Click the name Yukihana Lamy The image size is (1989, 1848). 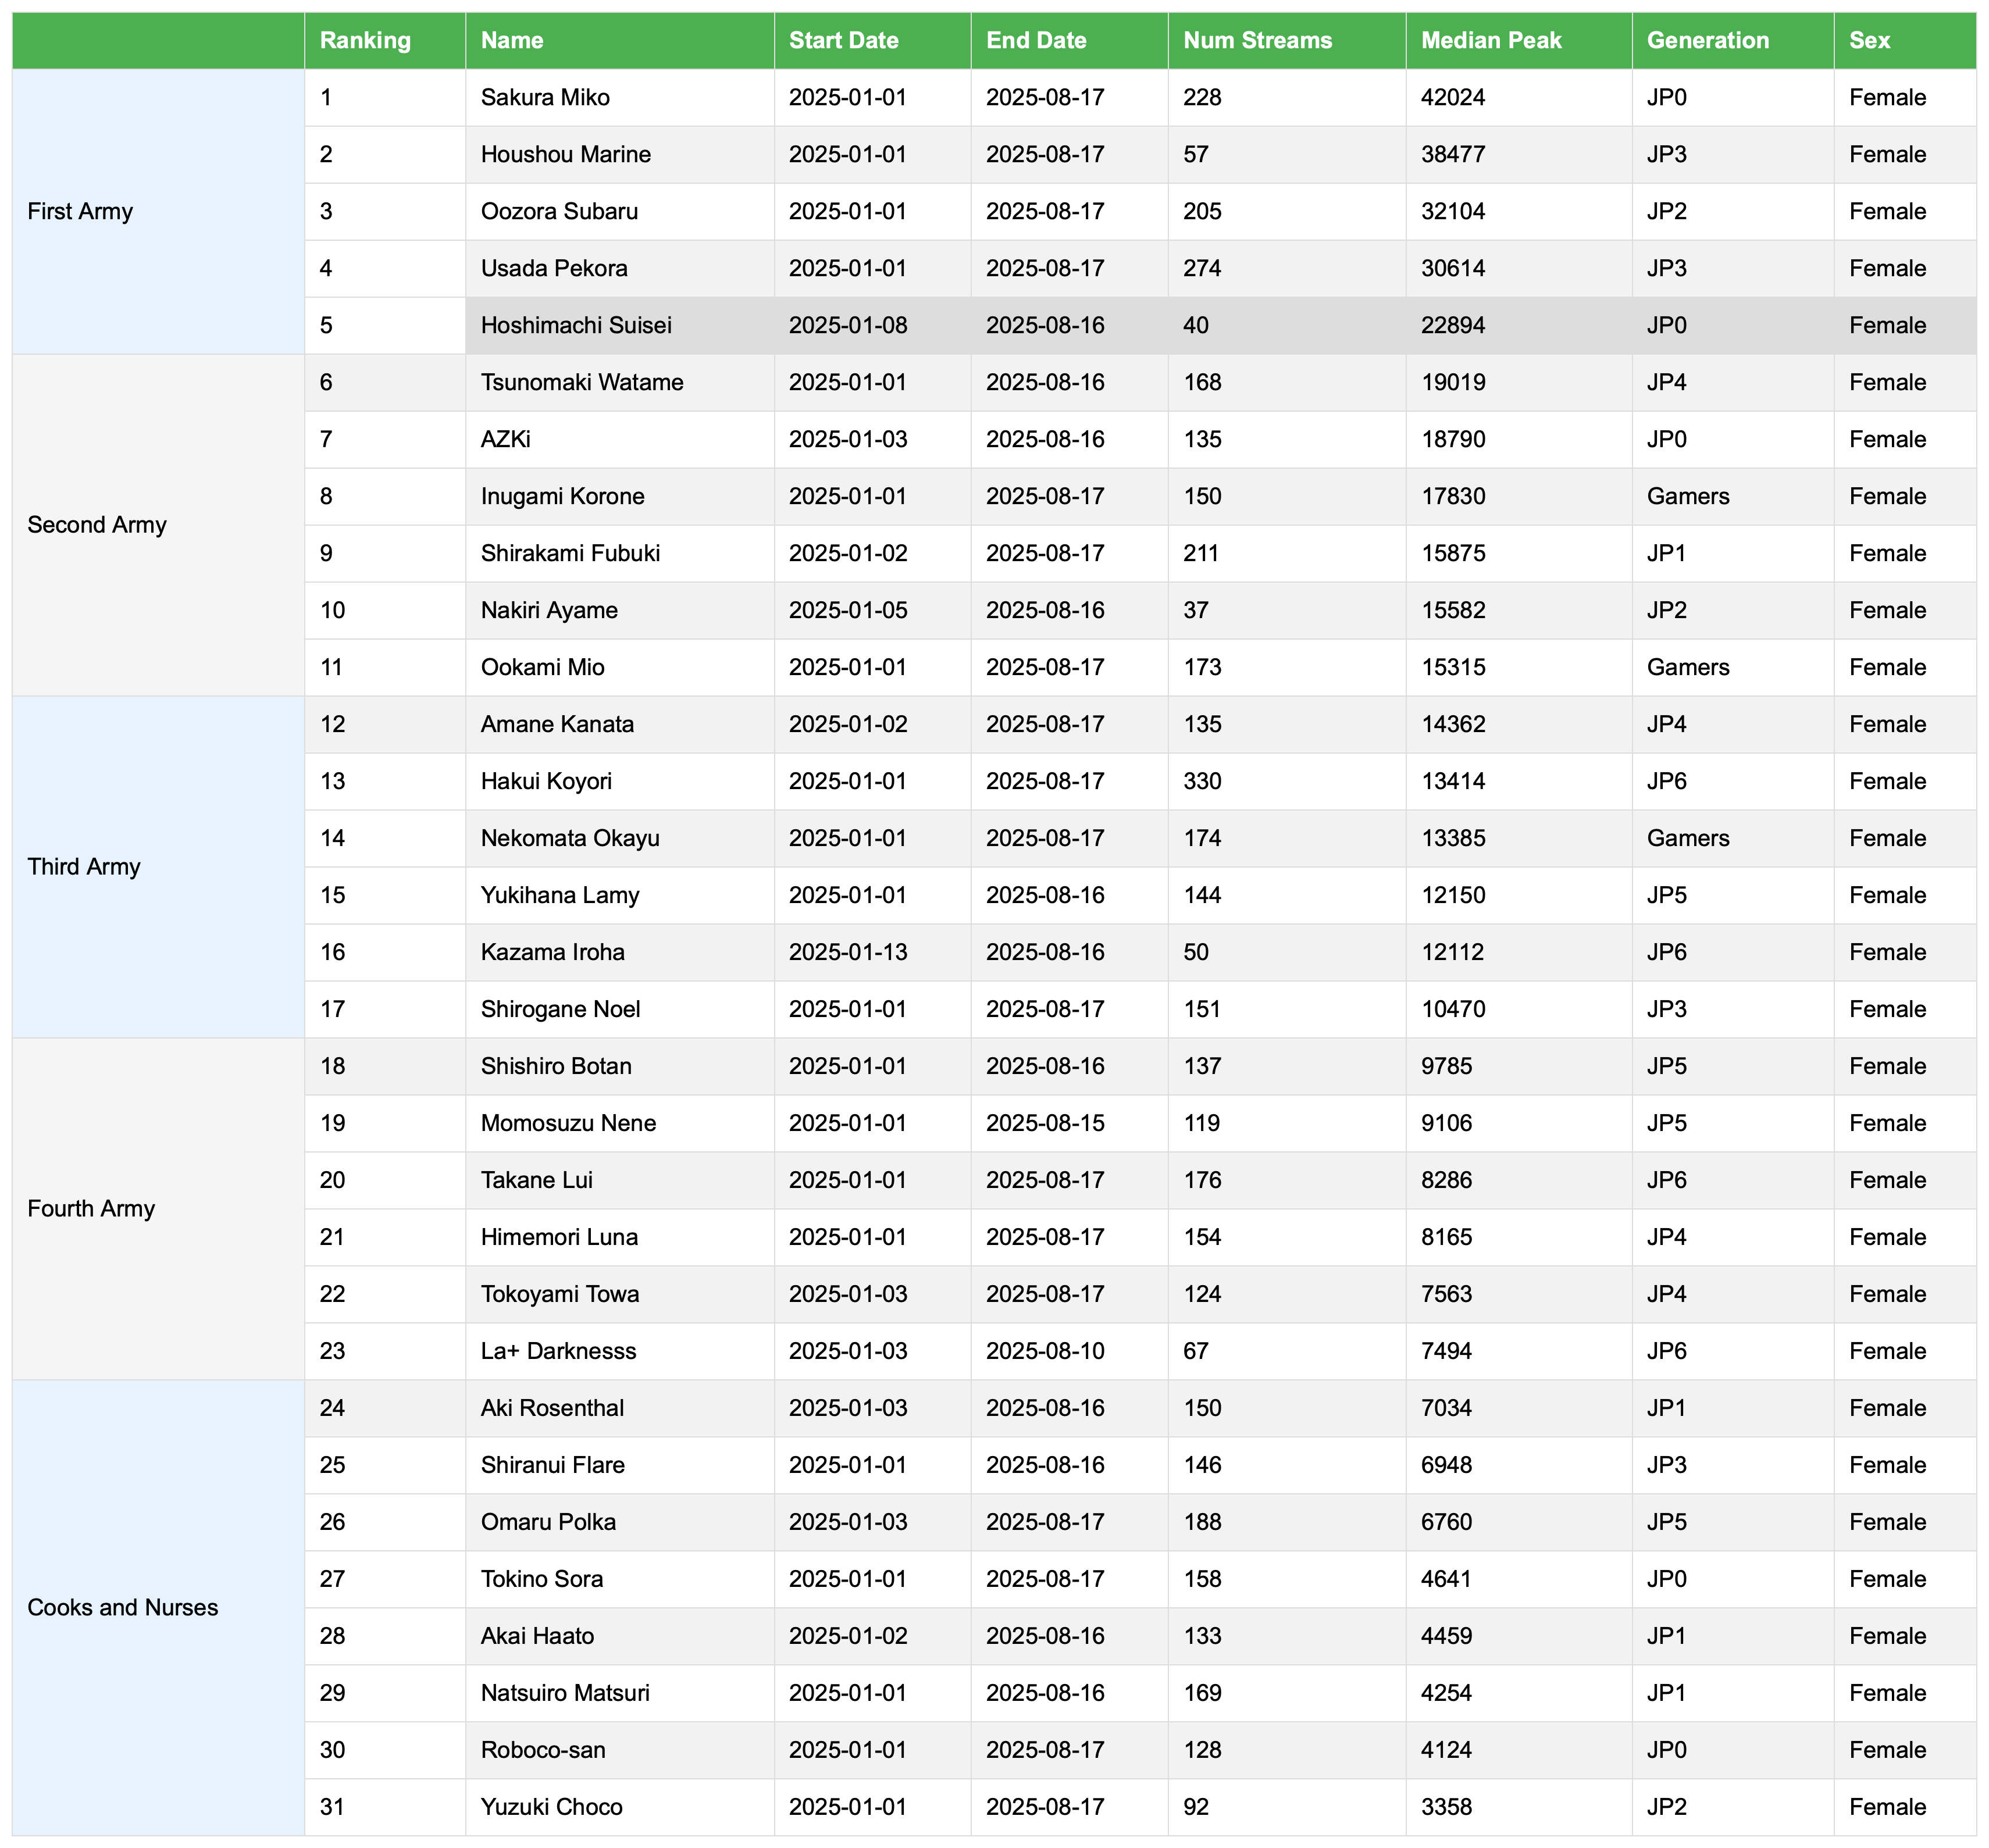[560, 895]
